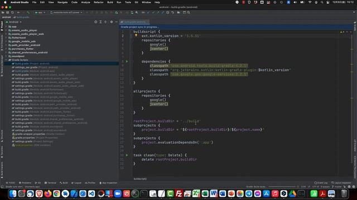Click Expand All icon in Project panel
This screenshot has width=357, height=200.
100,22
